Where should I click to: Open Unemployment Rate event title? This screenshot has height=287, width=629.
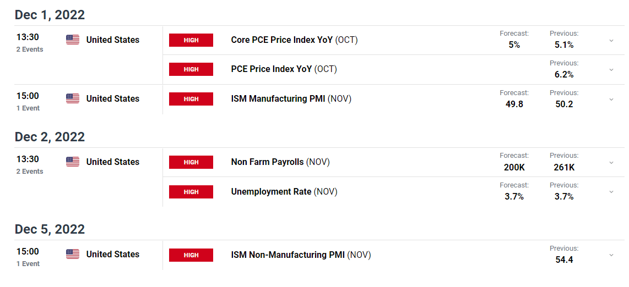[x=271, y=192]
